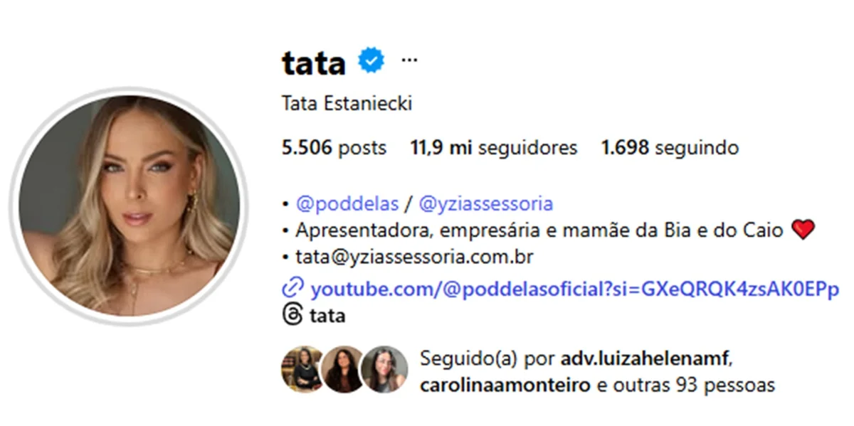This screenshot has width=854, height=426.
Task: Open the middle follower avatar thumbnail
Action: (x=344, y=369)
